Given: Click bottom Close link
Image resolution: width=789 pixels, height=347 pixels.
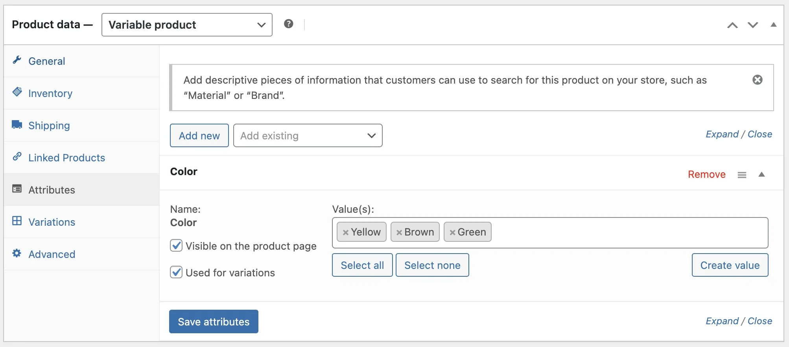Looking at the screenshot, I should tap(760, 321).
